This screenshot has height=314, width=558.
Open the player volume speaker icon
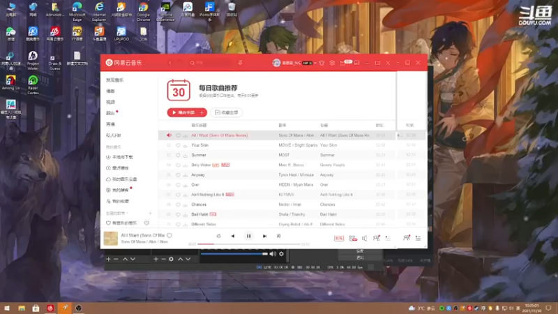click(364, 238)
